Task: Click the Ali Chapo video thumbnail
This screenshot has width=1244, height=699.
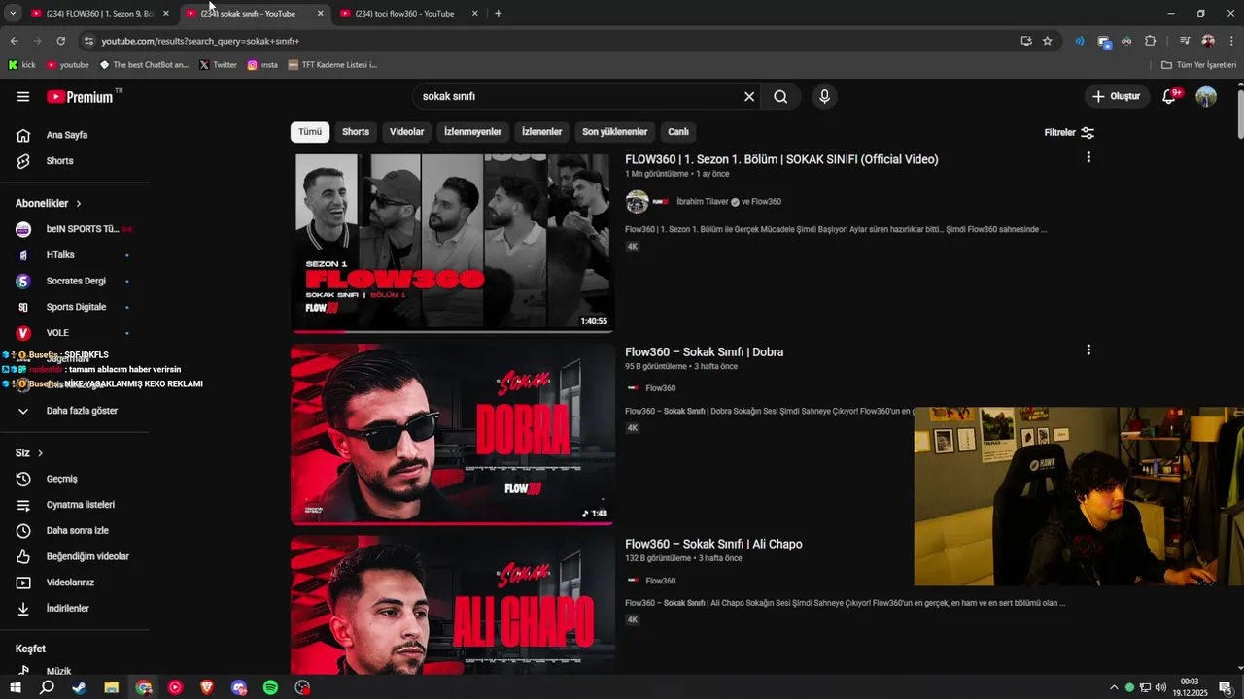Action: 453,605
